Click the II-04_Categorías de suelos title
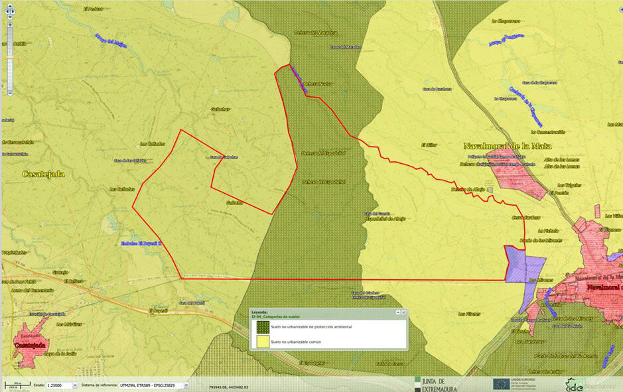Image resolution: width=623 pixels, height=392 pixels. pyautogui.click(x=275, y=316)
